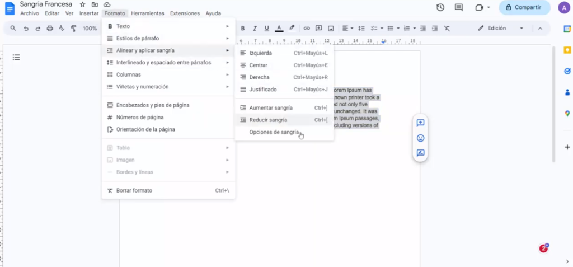The width and height of the screenshot is (573, 267).
Task: Toggle underline formatting
Action: pyautogui.click(x=267, y=28)
